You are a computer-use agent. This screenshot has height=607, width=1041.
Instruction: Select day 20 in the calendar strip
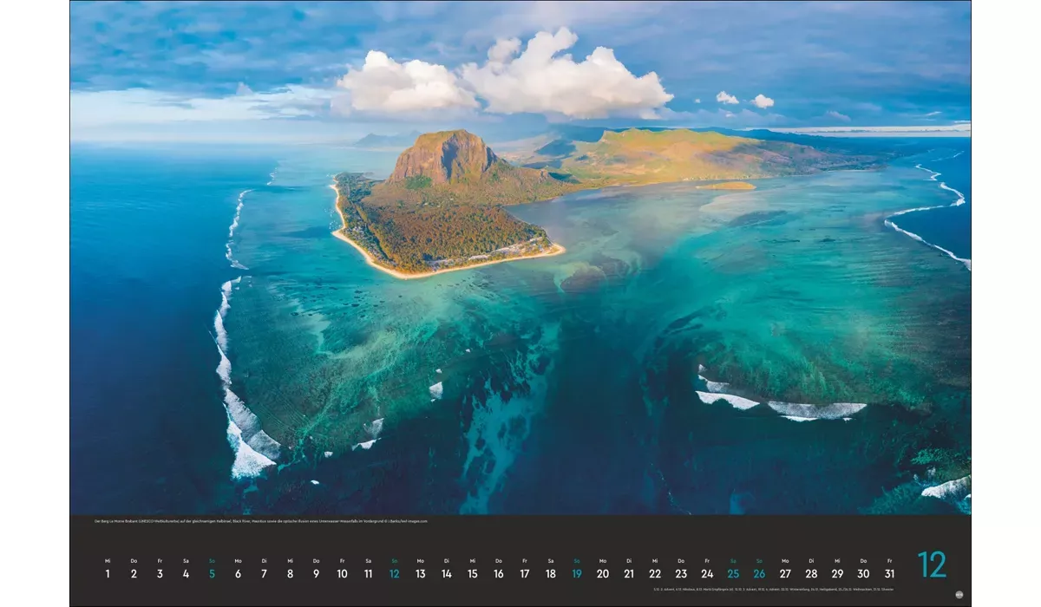(602, 573)
